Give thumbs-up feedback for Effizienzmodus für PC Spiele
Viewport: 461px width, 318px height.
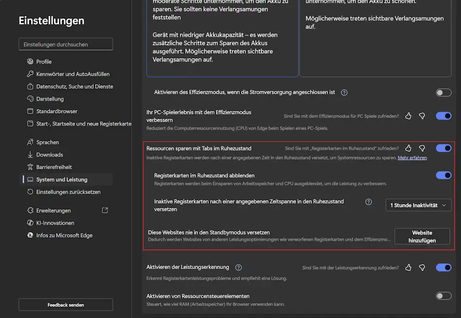(x=408, y=115)
